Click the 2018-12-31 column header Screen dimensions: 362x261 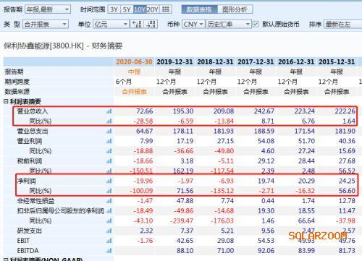[x=215, y=61]
